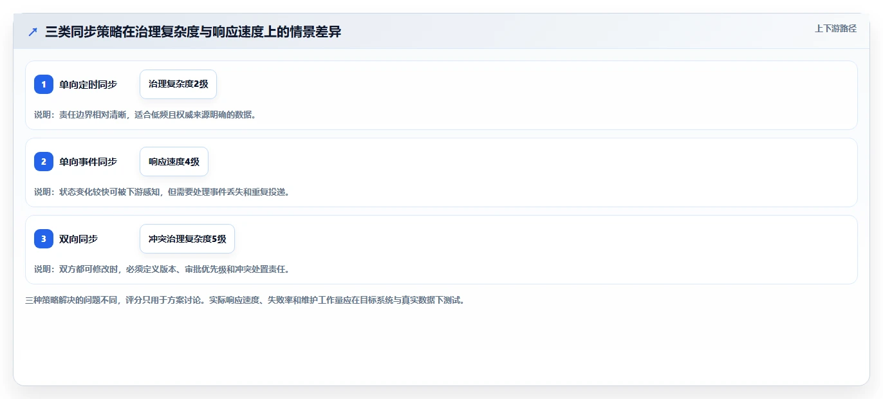Select the 响应速度4级 tag
The height and width of the screenshot is (399, 883).
[174, 162]
